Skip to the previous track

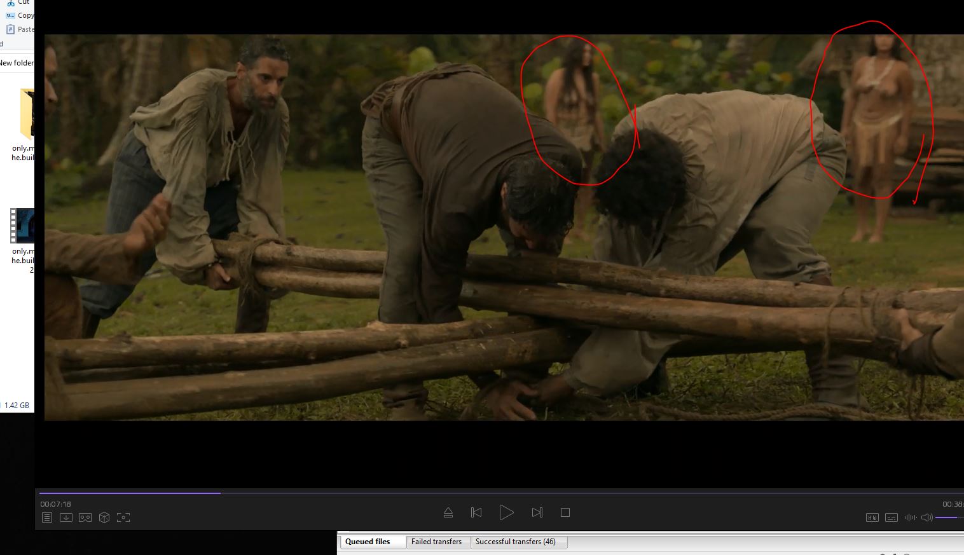point(476,512)
